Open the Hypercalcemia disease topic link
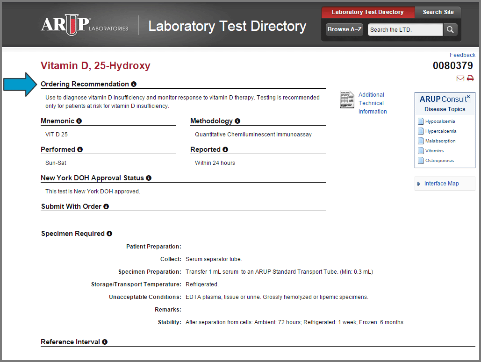Viewport: 481px width, 362px height. click(x=441, y=131)
